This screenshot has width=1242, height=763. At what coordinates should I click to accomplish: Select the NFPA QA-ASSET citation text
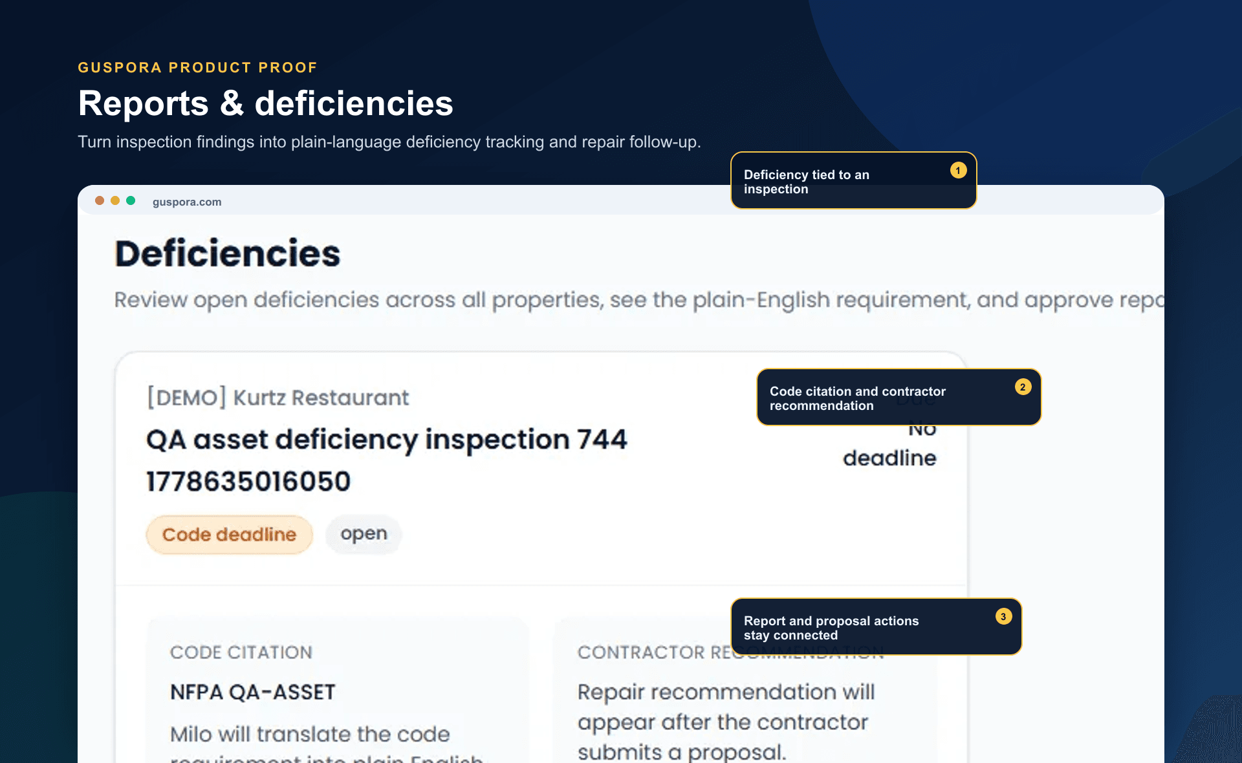pos(253,693)
